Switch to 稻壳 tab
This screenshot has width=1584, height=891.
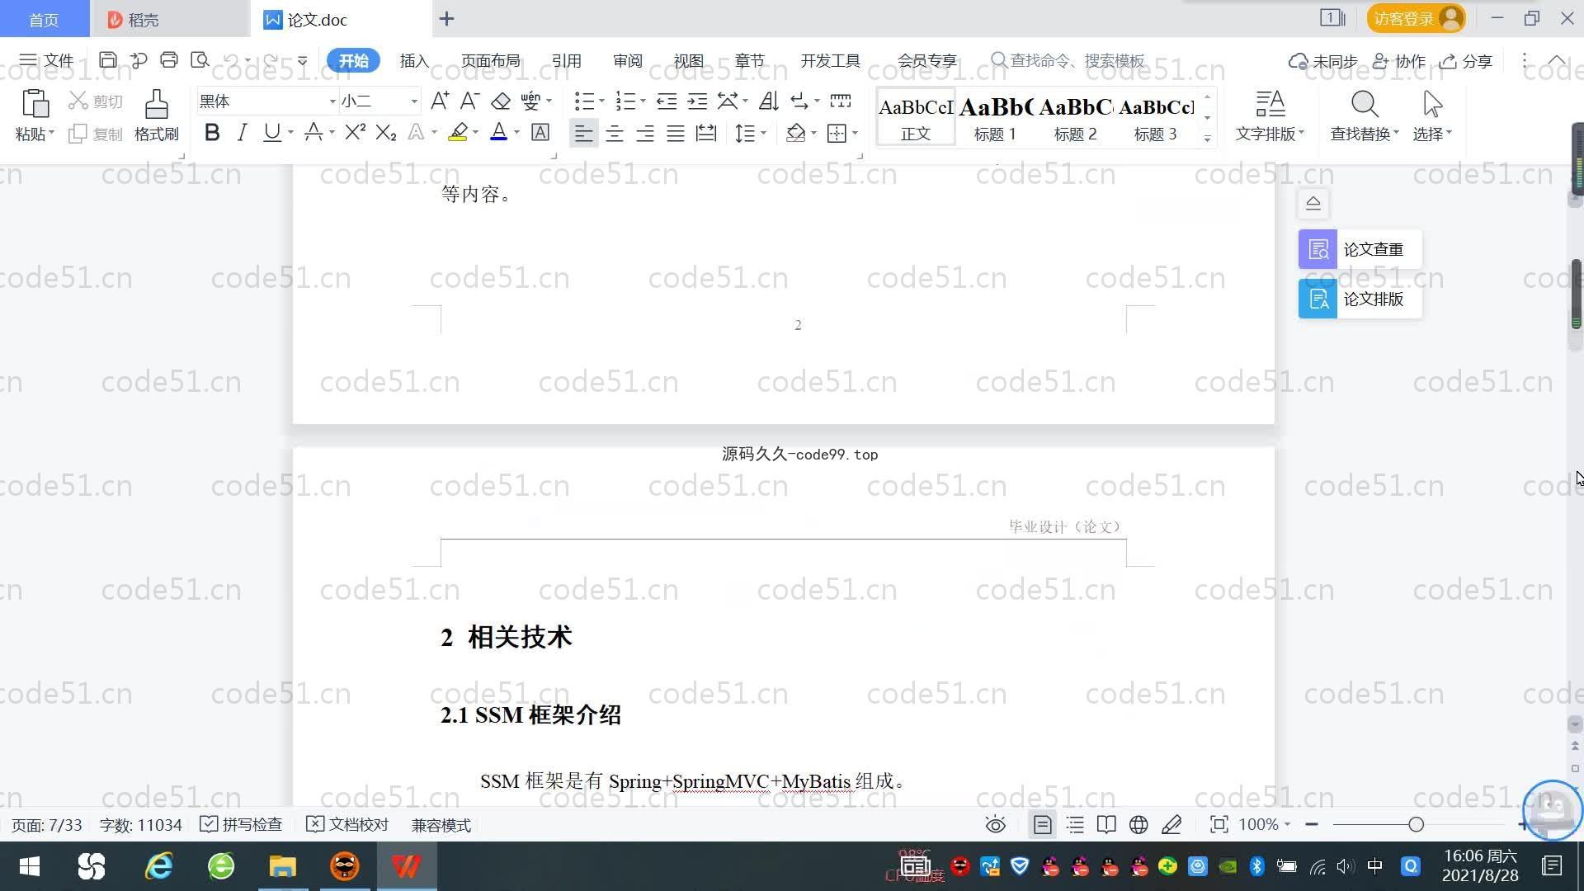(170, 19)
